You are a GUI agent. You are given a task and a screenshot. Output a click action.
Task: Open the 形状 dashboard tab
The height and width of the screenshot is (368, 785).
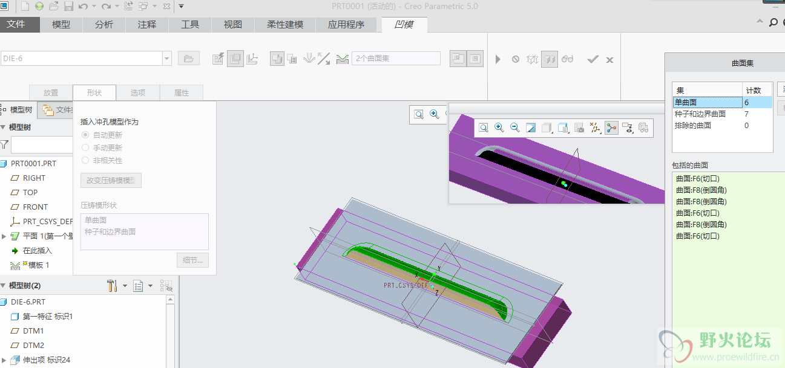[x=94, y=92]
